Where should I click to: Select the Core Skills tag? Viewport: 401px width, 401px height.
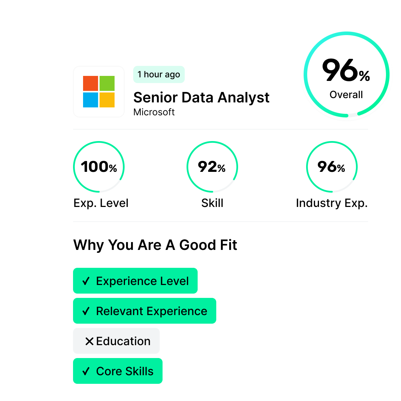[118, 371]
